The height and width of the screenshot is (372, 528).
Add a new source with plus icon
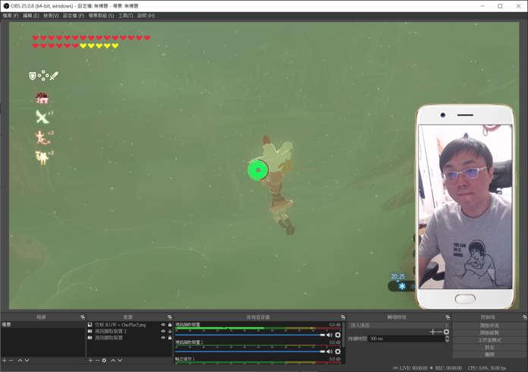(x=90, y=361)
